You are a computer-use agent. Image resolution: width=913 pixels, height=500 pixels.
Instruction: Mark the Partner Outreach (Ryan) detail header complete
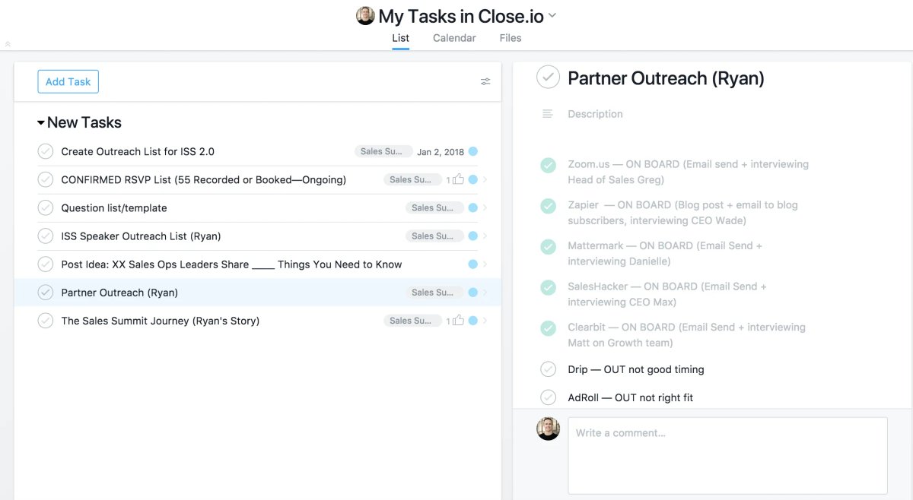[x=548, y=78]
